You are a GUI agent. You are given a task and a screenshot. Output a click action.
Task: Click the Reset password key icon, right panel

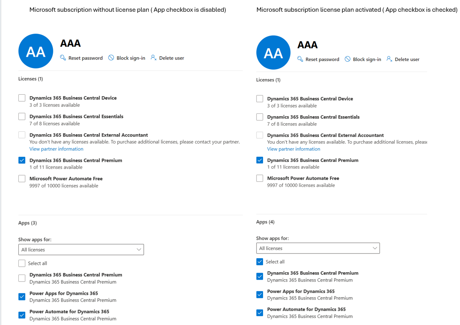tap(300, 59)
